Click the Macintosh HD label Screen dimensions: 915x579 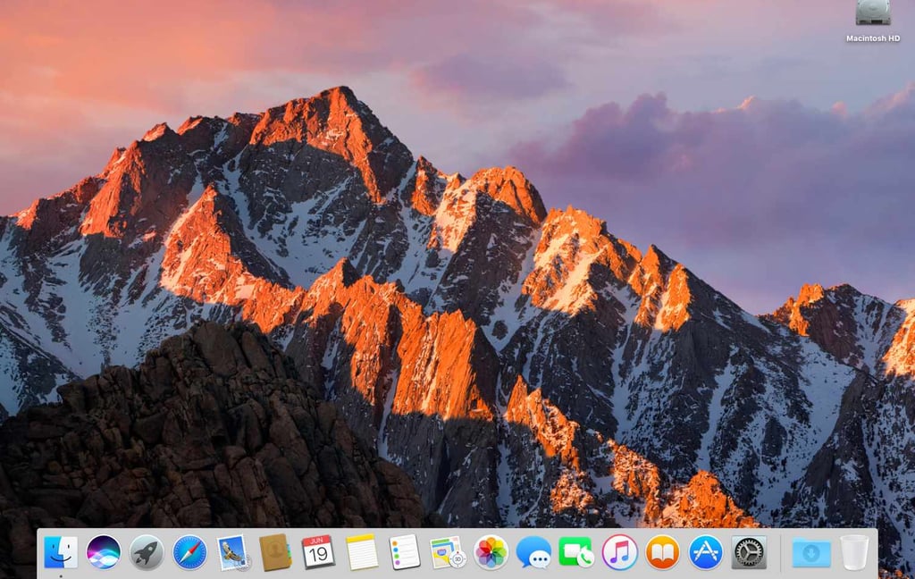tap(873, 38)
